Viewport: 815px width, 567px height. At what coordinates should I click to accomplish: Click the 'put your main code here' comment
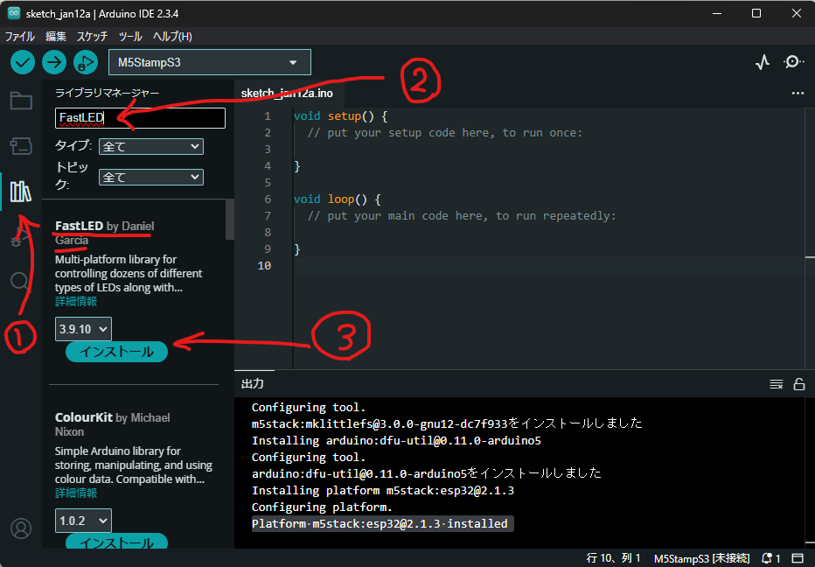tap(462, 216)
